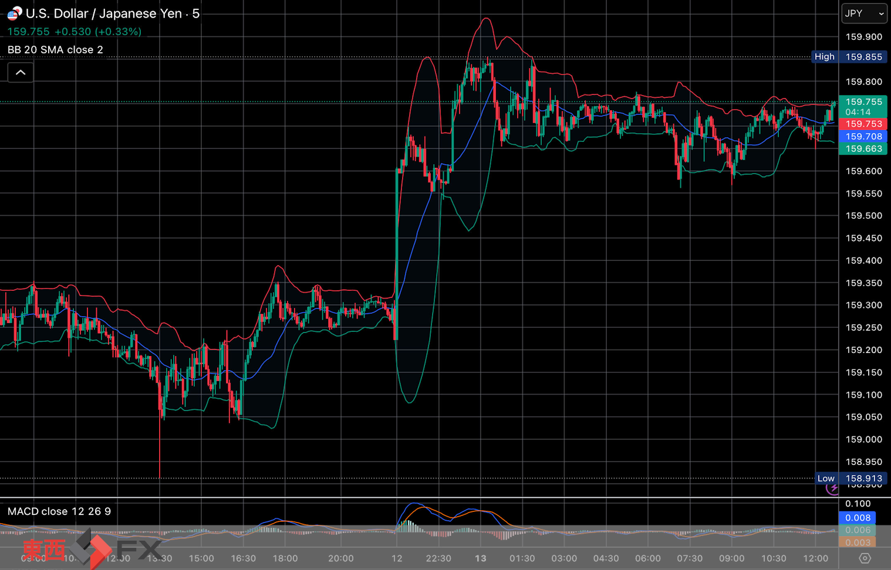Click the High 159.855 price label
Image resolution: width=891 pixels, height=570 pixels.
[x=849, y=57]
